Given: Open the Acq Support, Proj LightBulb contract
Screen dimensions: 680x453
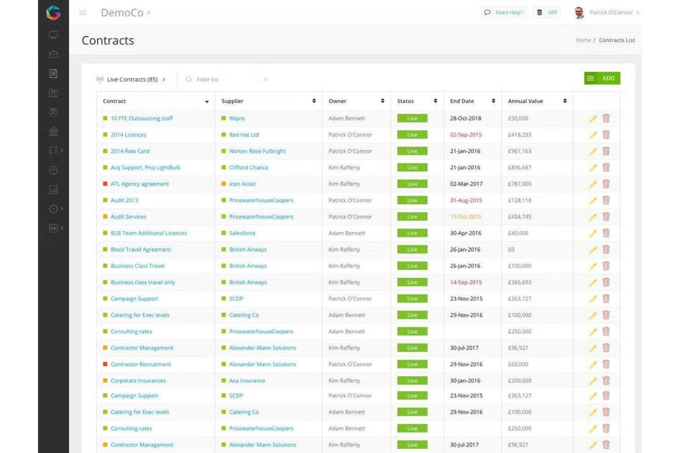Looking at the screenshot, I should point(145,168).
